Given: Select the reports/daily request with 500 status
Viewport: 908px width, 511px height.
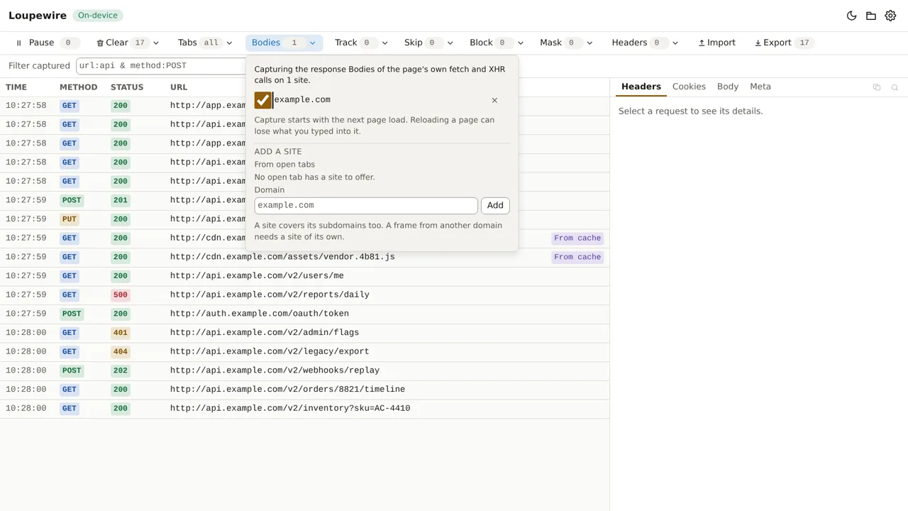Looking at the screenshot, I should point(304,295).
